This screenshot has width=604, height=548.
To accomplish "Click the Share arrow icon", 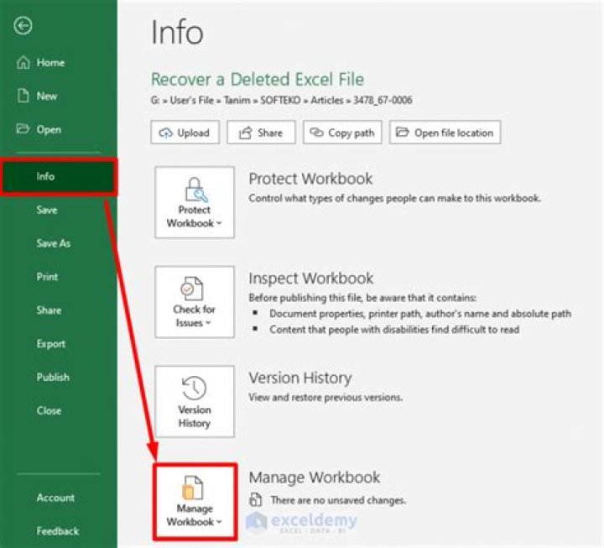I will (245, 133).
